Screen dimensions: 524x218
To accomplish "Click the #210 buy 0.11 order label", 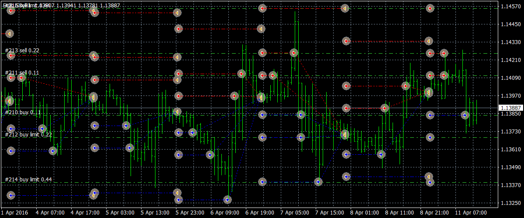I will [x=23, y=112].
